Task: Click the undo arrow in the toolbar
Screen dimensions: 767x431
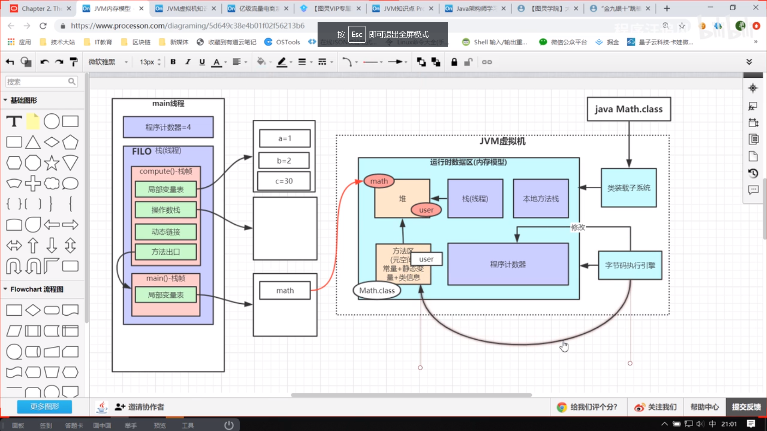Action: 44,62
